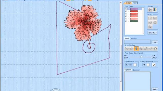
Task: Select the purple color 1 swatch
Action: (134, 9)
